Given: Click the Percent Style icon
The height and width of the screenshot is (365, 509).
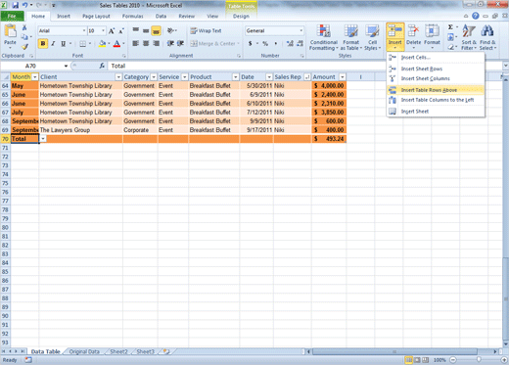Looking at the screenshot, I should coord(265,43).
